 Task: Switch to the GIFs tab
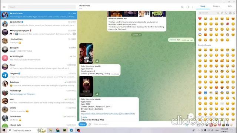click(230, 6)
